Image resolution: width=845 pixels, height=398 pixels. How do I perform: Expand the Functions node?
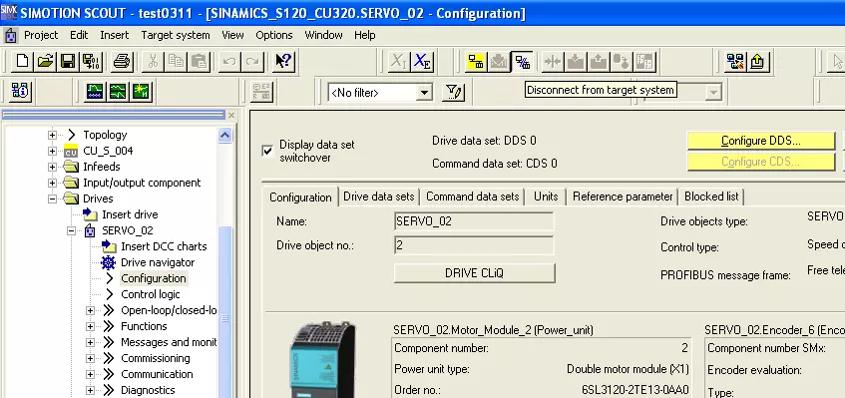(x=90, y=326)
